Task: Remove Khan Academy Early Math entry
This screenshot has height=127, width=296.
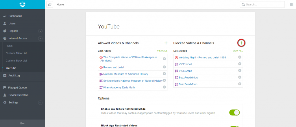Action: 164,87
